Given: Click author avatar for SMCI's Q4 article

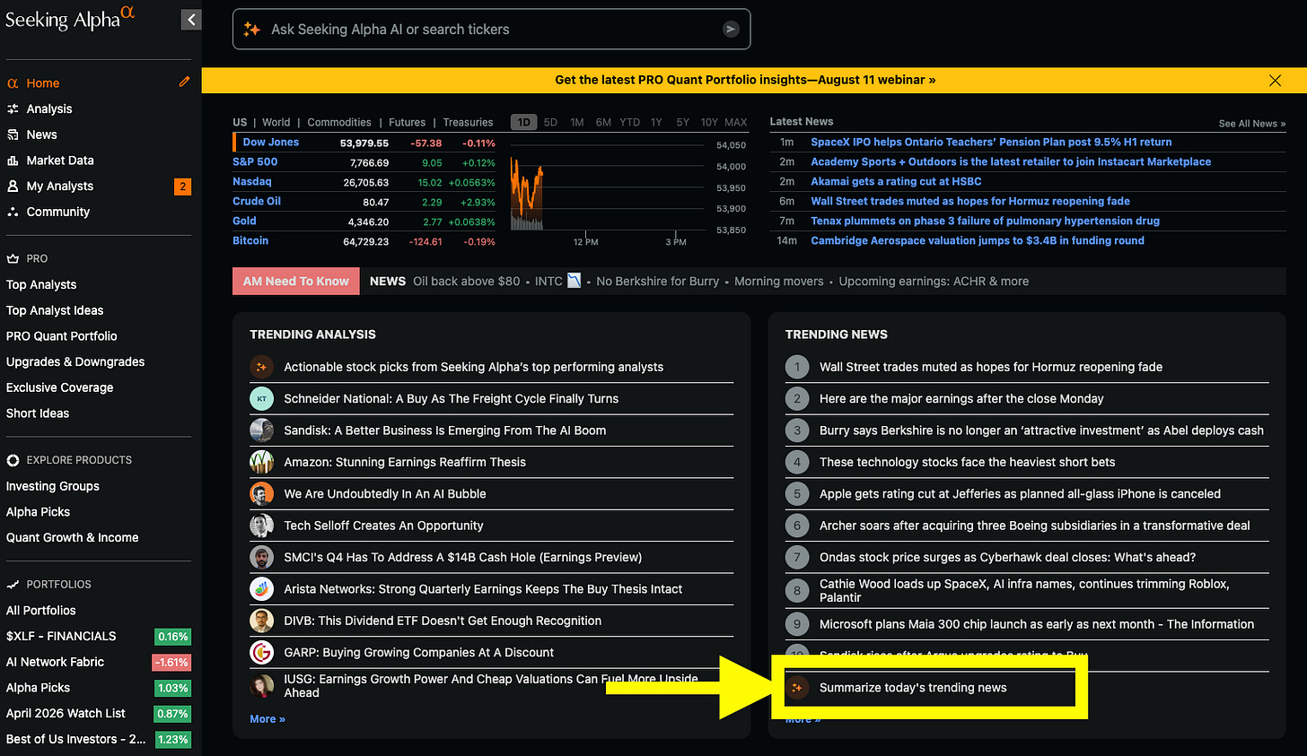Looking at the screenshot, I should [x=261, y=557].
